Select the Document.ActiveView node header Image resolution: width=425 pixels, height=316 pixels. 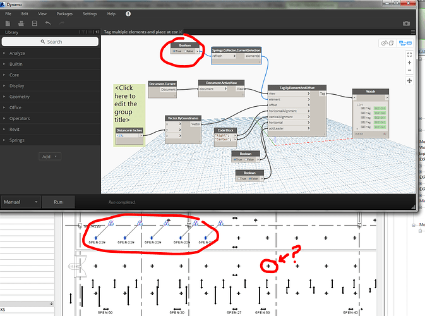coord(221,83)
